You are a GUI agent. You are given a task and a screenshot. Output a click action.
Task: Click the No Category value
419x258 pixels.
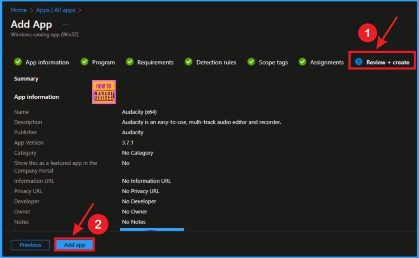coord(137,153)
